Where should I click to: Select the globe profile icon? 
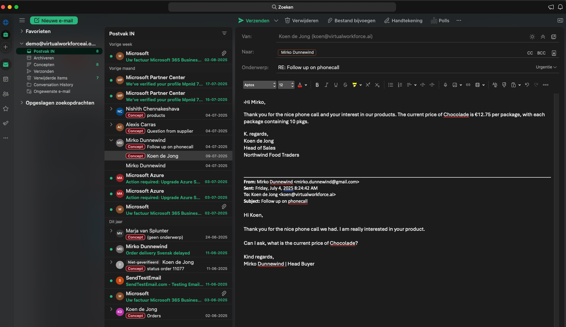click(x=6, y=22)
